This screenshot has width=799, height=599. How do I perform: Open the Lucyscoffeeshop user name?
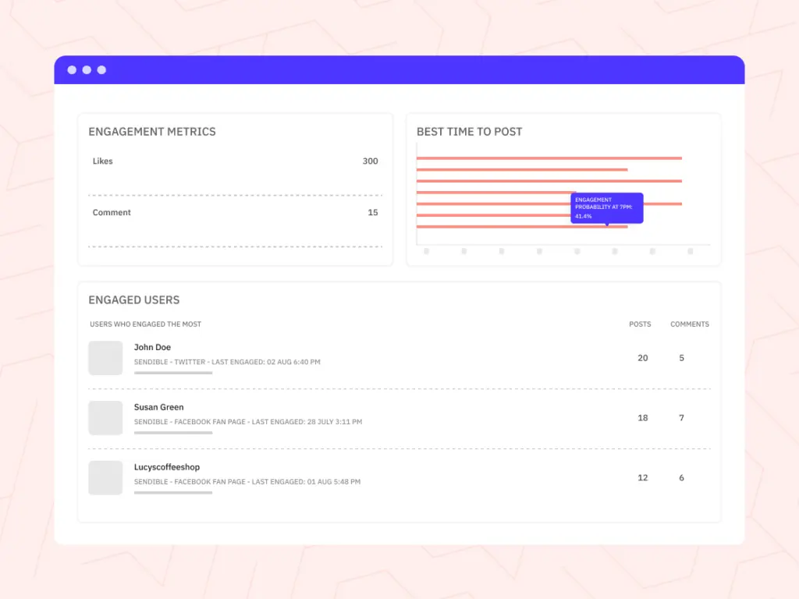pos(167,467)
